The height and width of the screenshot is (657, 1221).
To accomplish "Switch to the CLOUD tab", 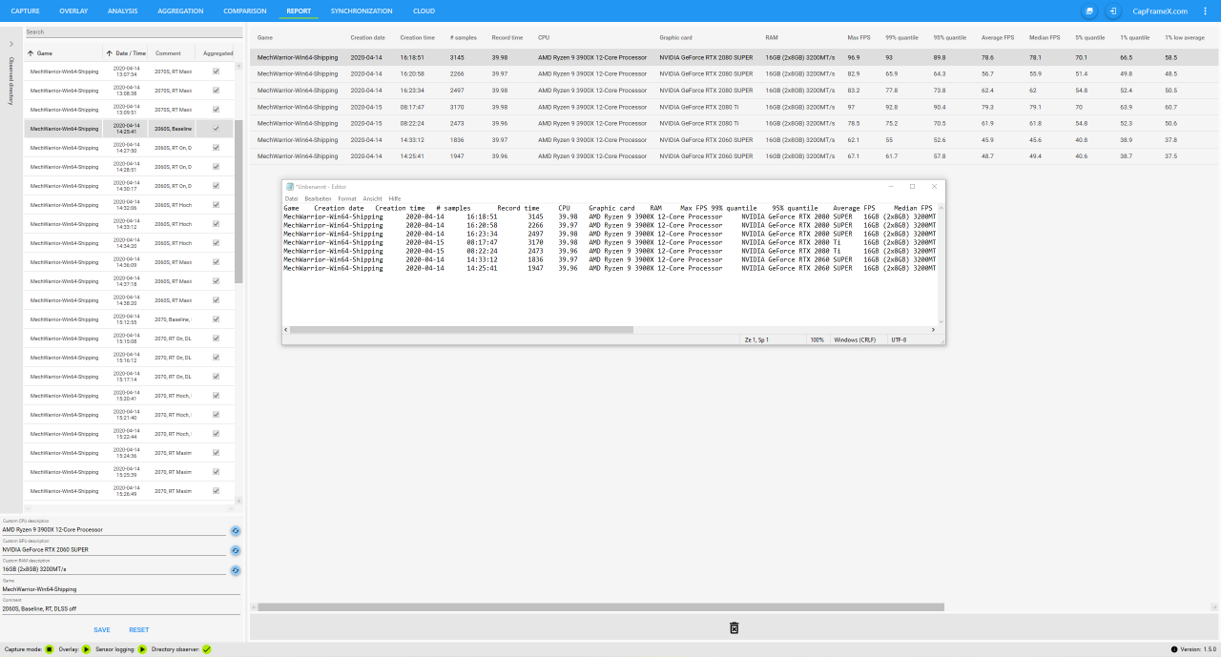I will 424,10.
